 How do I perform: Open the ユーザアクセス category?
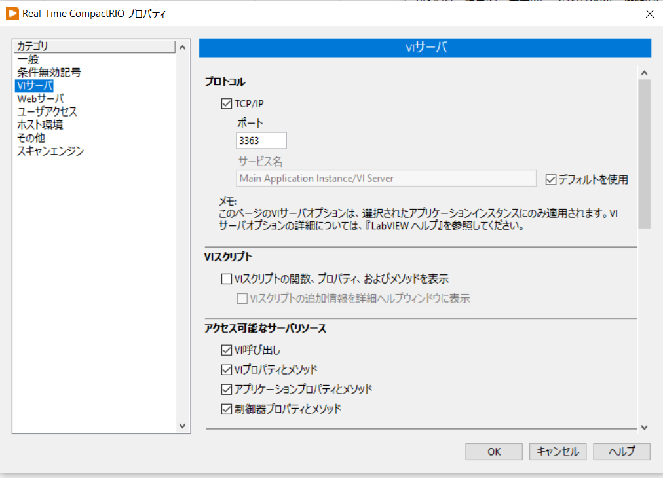tap(47, 112)
